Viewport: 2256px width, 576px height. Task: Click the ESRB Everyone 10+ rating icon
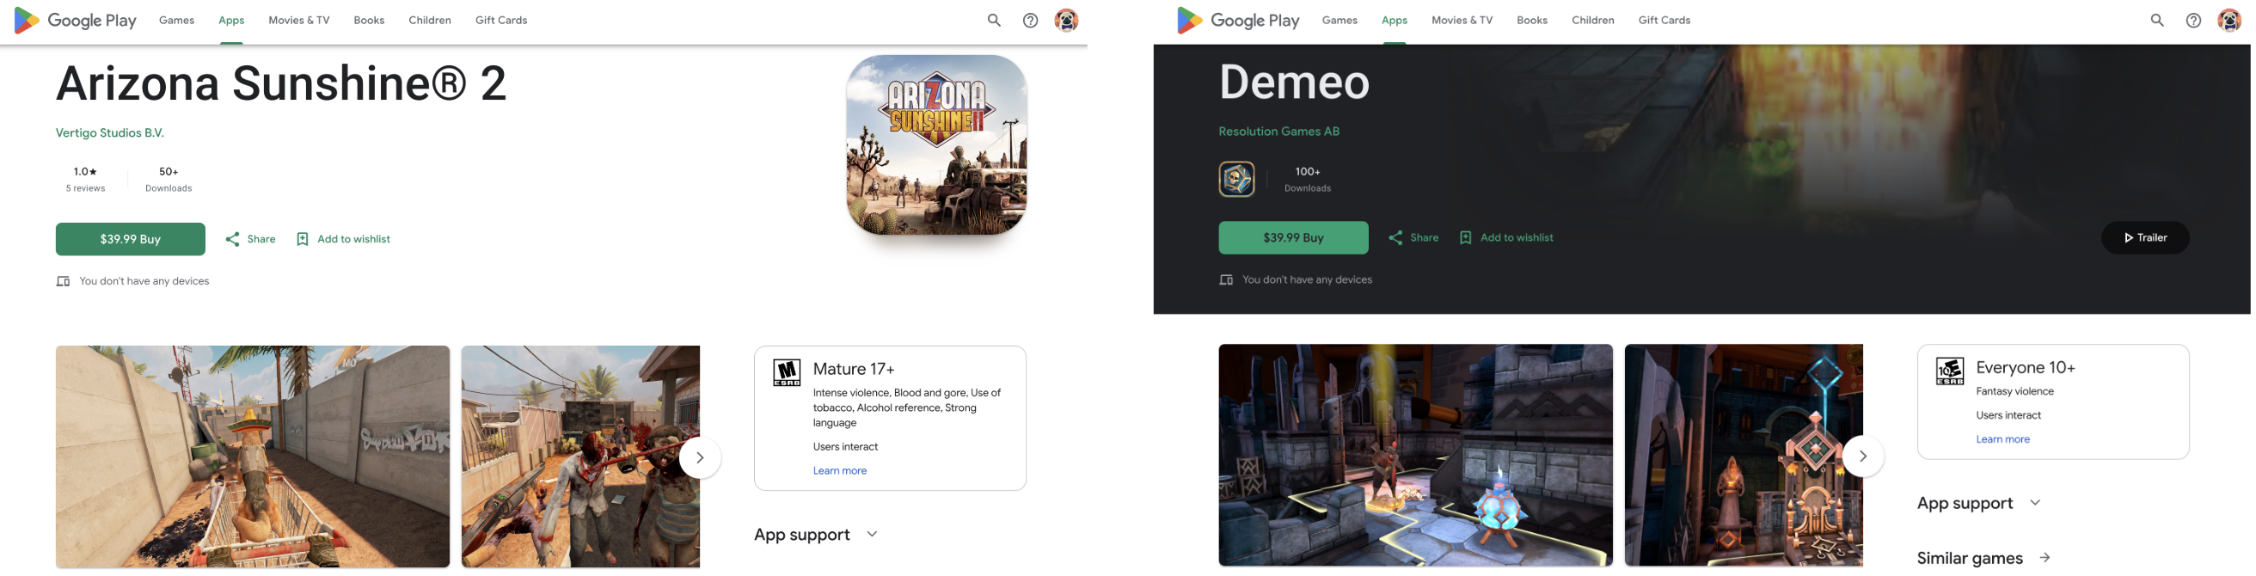pyautogui.click(x=1949, y=371)
